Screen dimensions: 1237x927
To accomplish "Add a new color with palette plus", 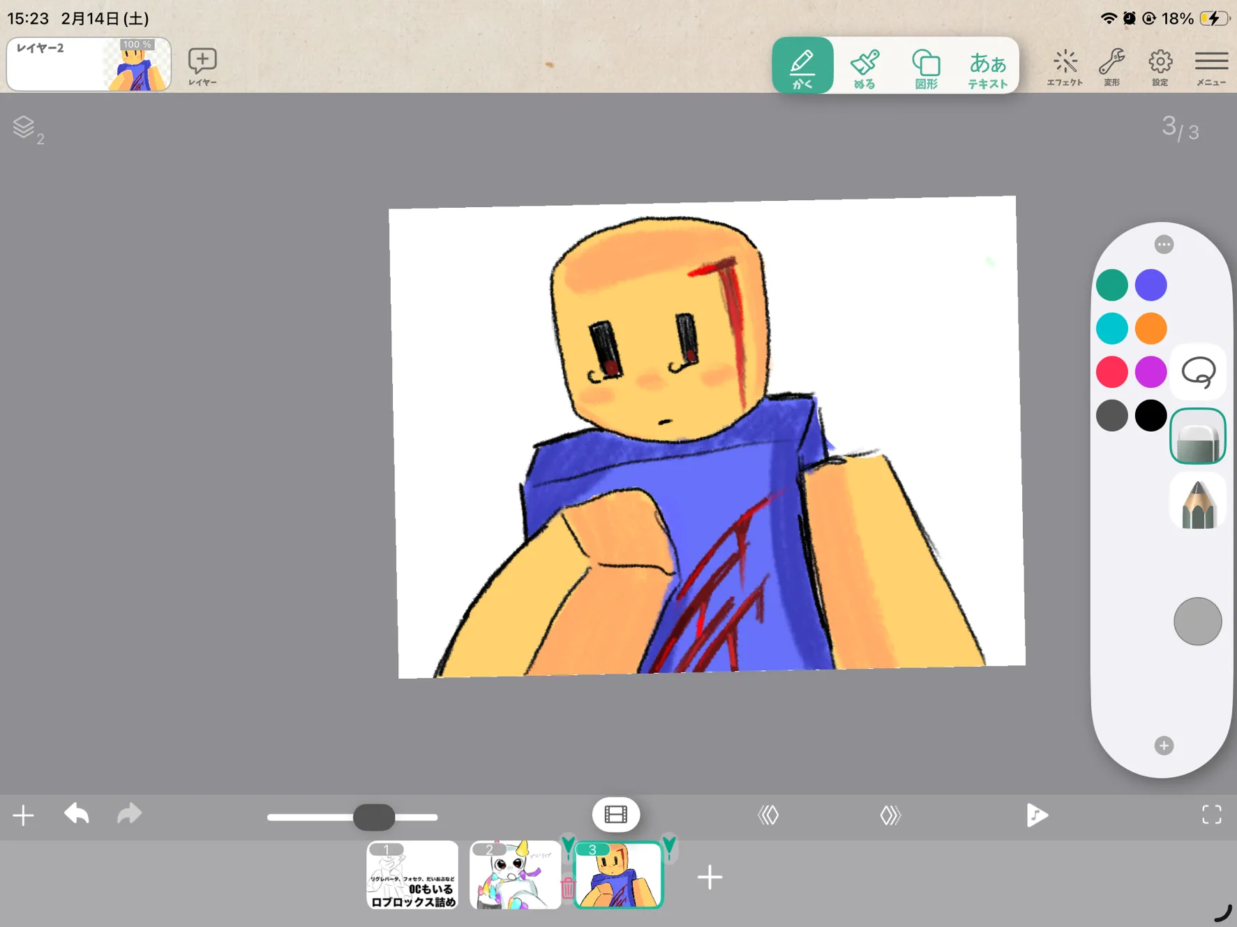I will coord(1164,746).
